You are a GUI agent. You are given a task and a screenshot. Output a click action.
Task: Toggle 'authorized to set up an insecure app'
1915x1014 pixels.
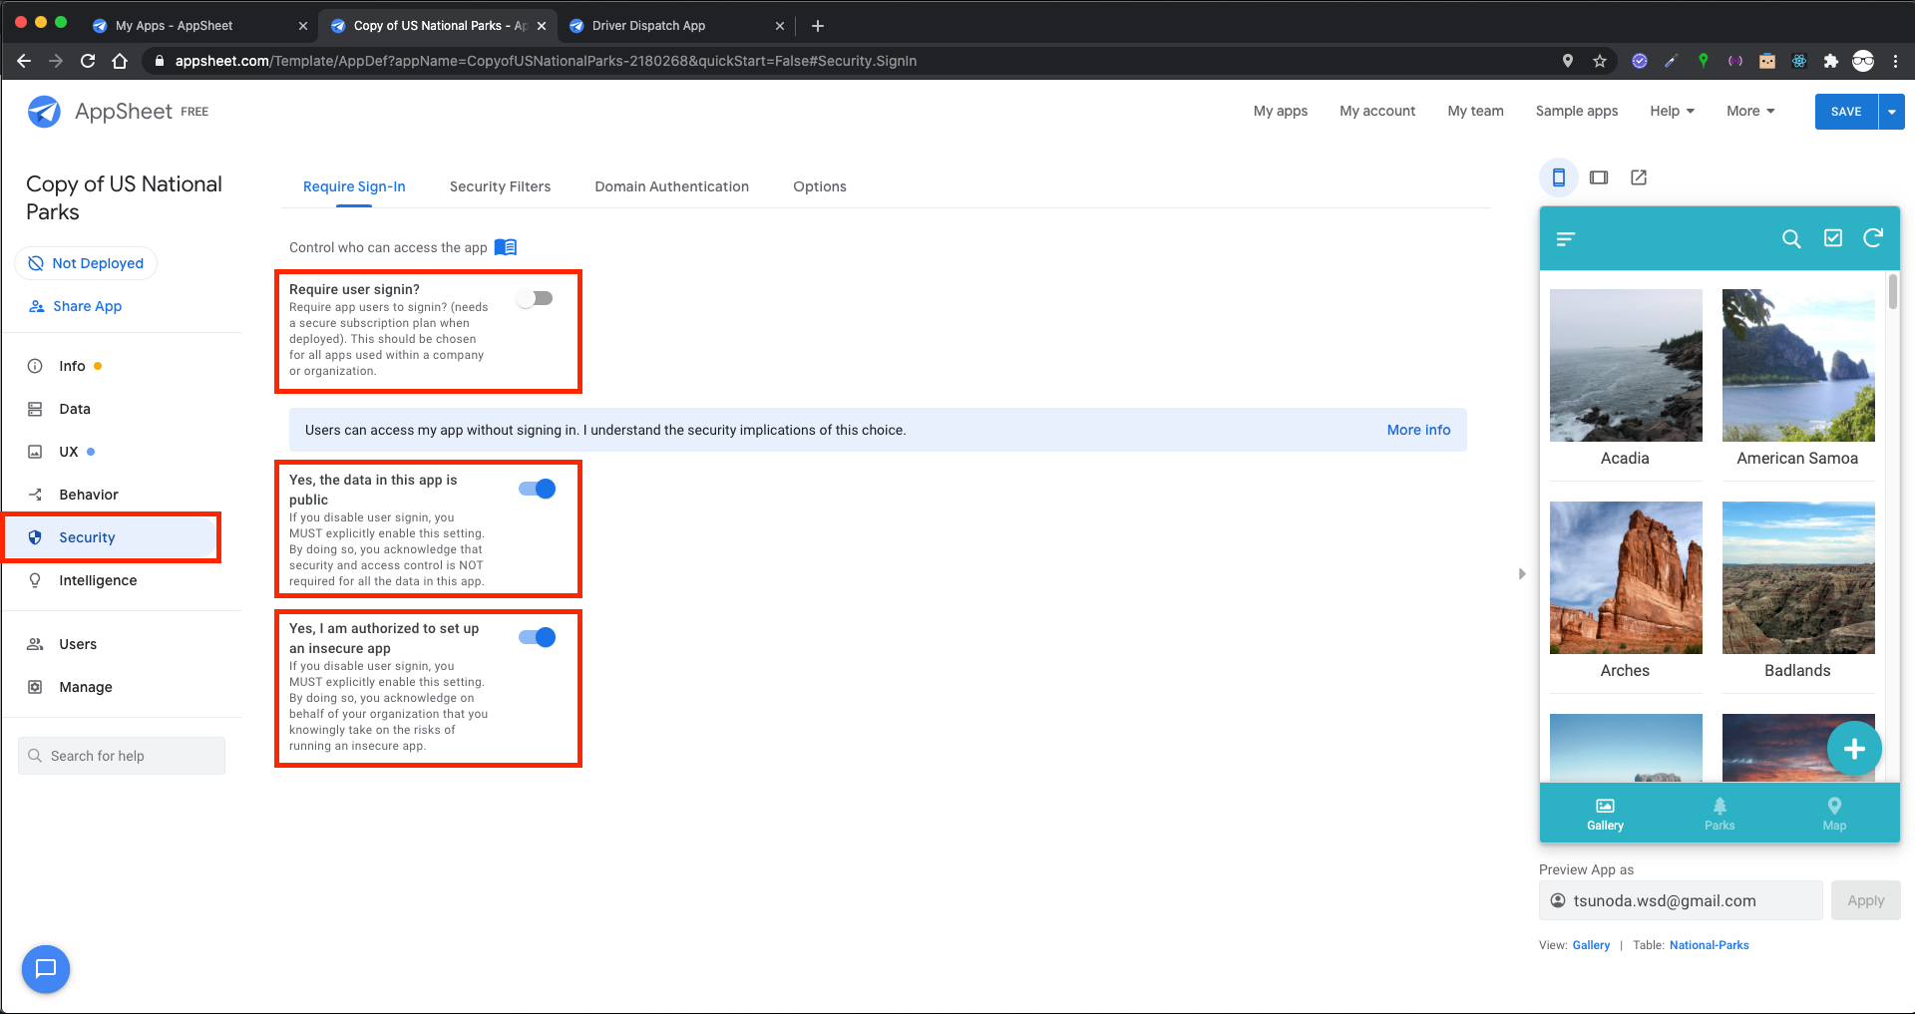(x=538, y=637)
